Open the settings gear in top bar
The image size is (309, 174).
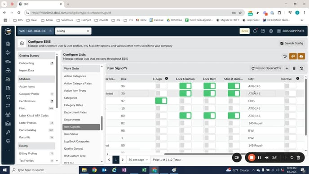[271, 31]
